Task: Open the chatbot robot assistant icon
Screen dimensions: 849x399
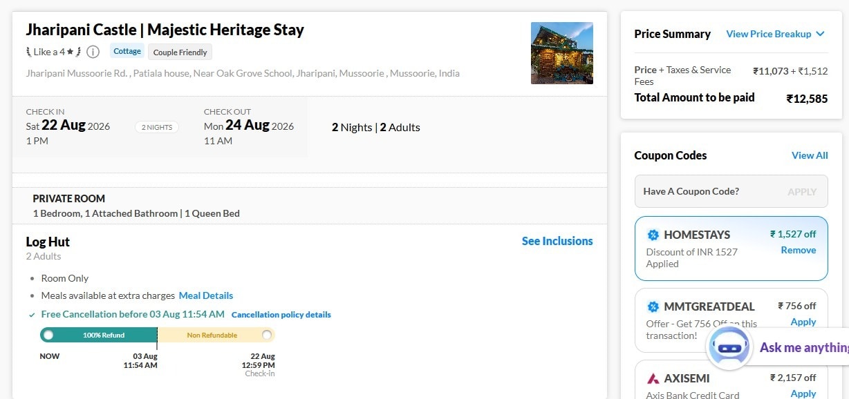Action: point(729,347)
